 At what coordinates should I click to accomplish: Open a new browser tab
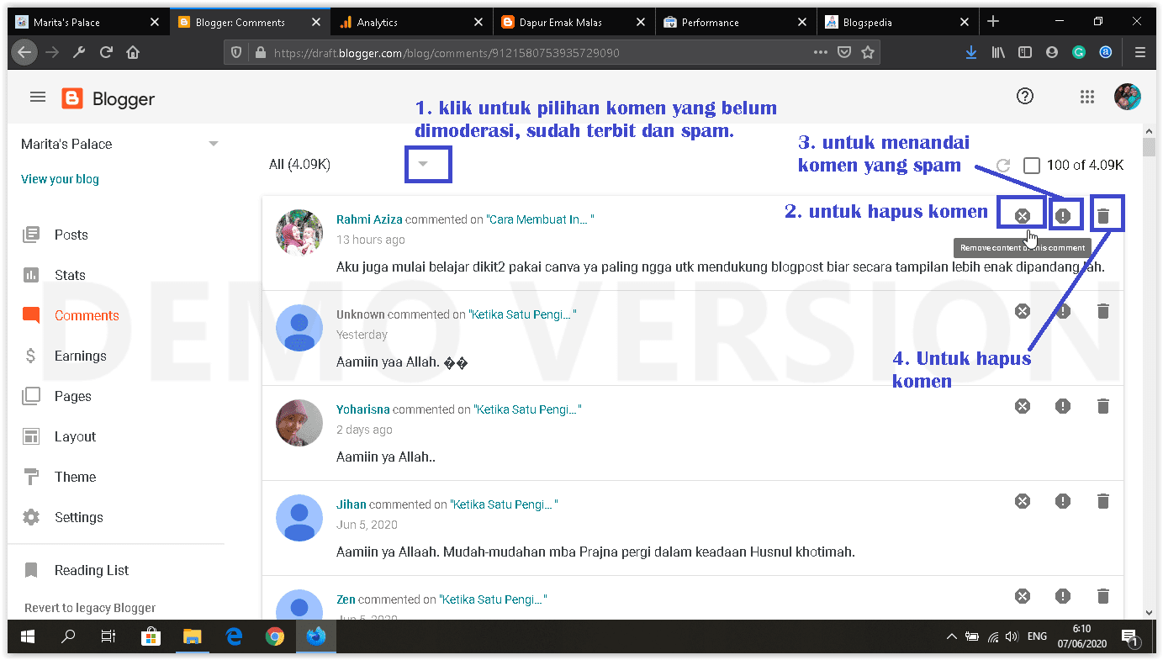coord(993,22)
